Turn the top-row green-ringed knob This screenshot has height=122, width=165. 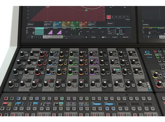click(x=72, y=54)
